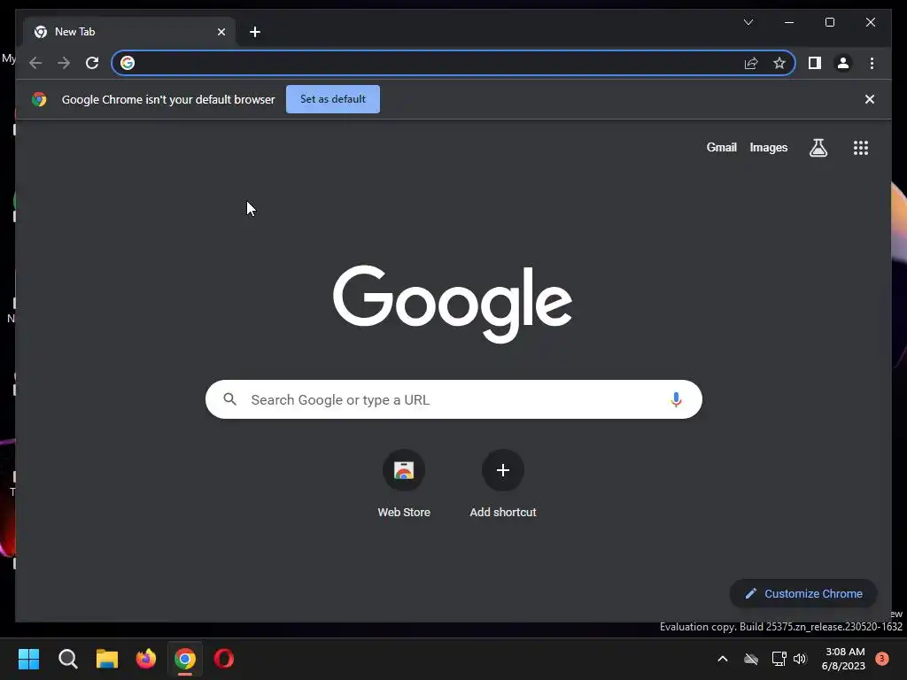This screenshot has width=907, height=680.
Task: Show hidden tray icons chevron
Action: click(723, 659)
